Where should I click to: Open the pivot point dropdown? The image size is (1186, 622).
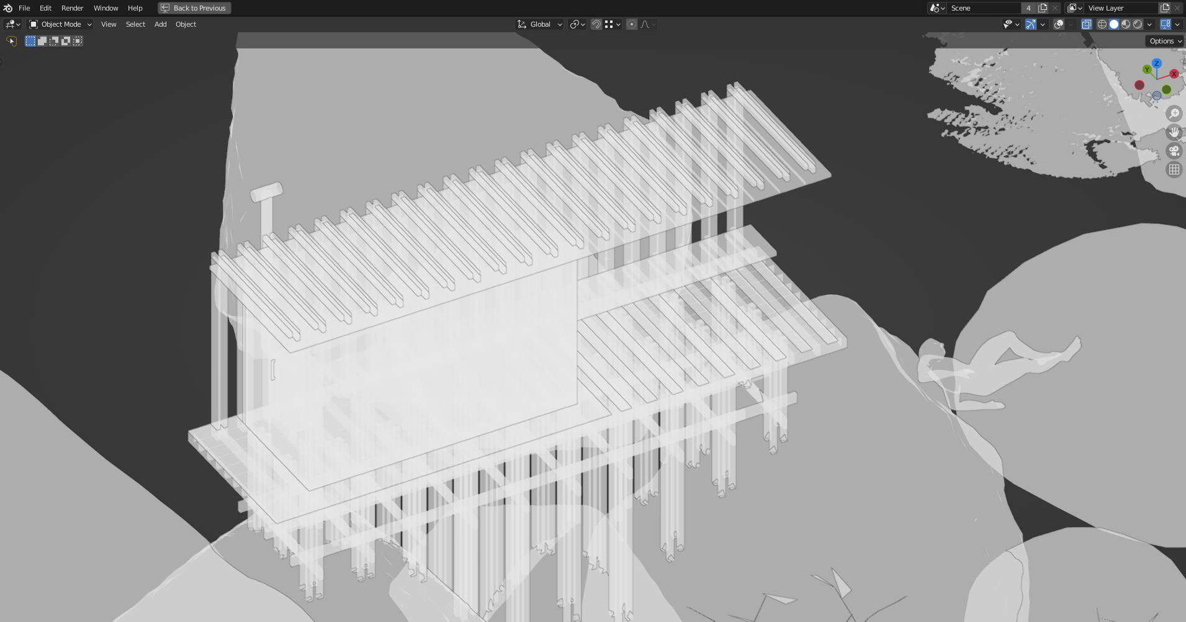click(577, 24)
